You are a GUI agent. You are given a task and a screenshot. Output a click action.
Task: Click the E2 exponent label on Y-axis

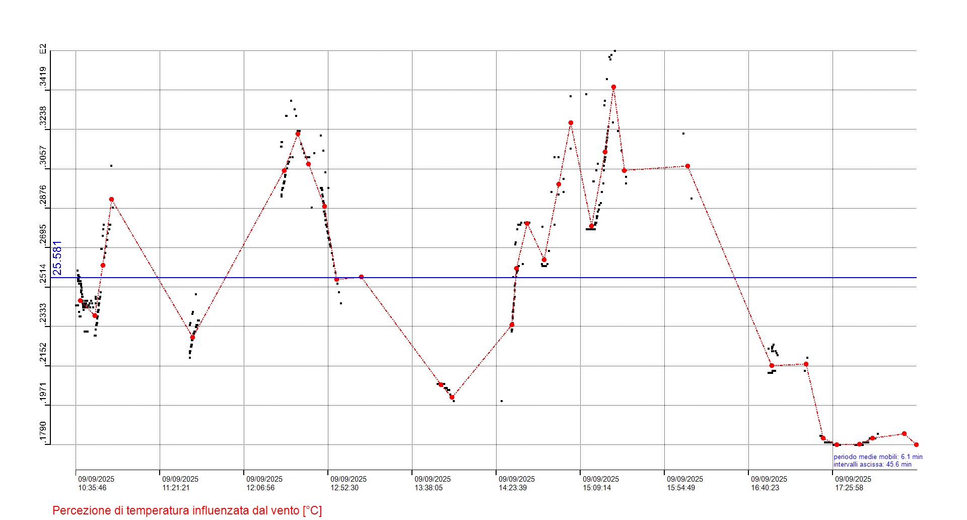[43, 49]
